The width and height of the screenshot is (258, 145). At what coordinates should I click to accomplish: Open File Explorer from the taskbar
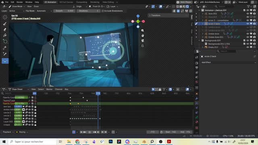[69, 141]
